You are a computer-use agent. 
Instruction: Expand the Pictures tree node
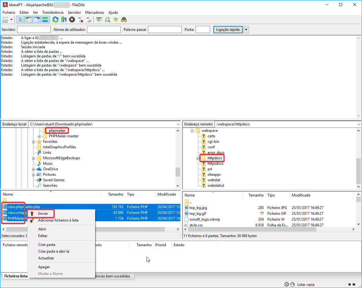(34, 175)
